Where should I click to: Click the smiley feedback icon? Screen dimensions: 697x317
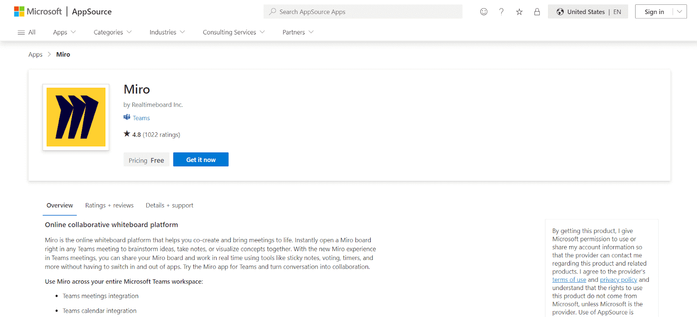pyautogui.click(x=484, y=12)
